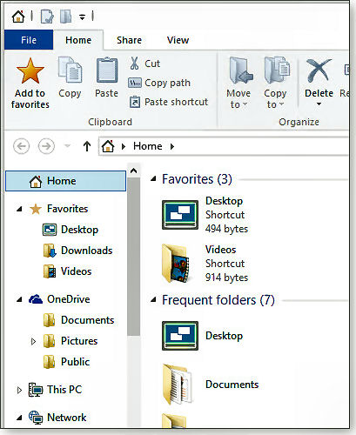Viewport: 356px width, 435px height.
Task: Expand the This PC tree node
Action: coord(19,390)
